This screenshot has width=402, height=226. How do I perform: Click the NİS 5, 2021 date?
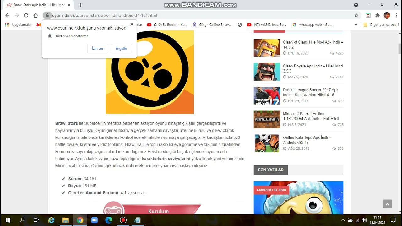tap(294, 125)
